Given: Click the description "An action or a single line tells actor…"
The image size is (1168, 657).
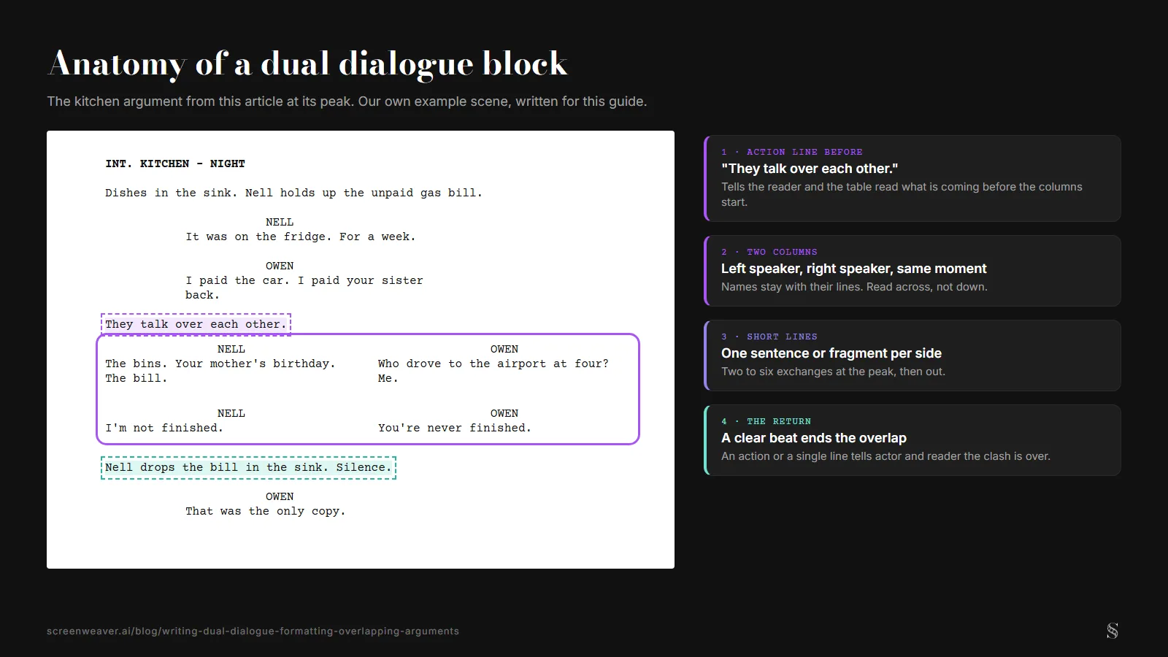Looking at the screenshot, I should (885, 456).
